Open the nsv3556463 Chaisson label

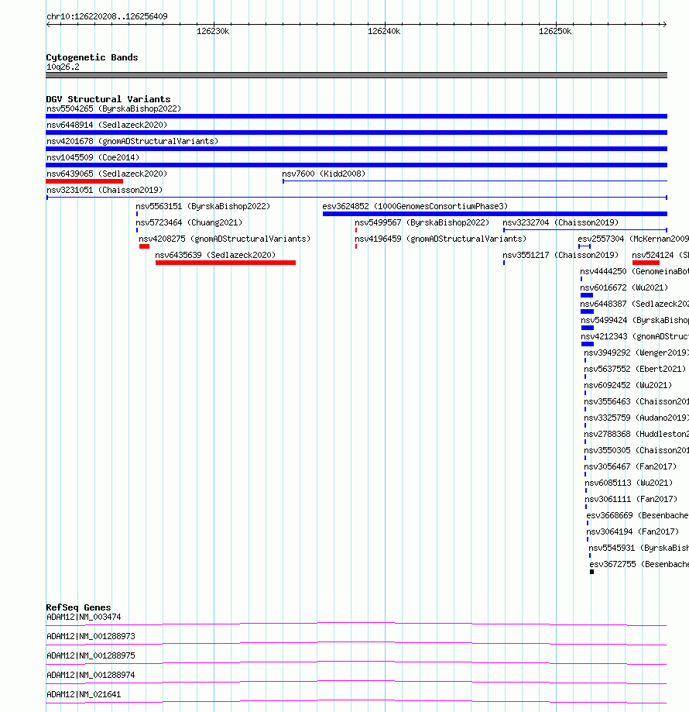(x=636, y=402)
